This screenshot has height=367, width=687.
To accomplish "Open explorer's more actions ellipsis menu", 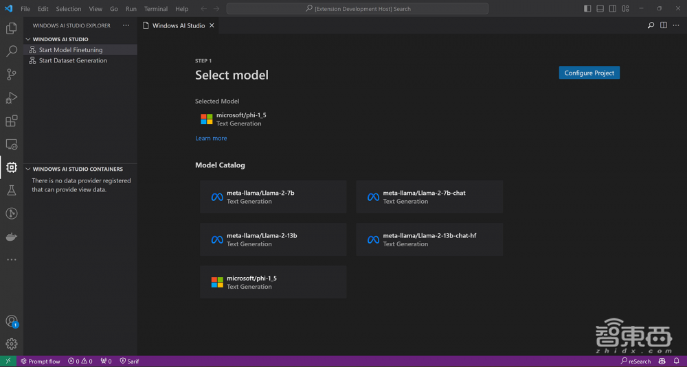I will click(126, 25).
